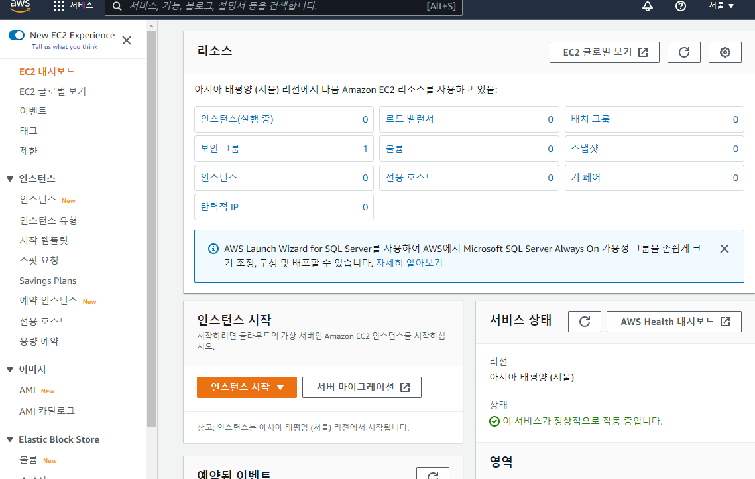Dismiss the AWS Launch Wizard info banner
Screen dimensions: 755x479
(x=725, y=249)
